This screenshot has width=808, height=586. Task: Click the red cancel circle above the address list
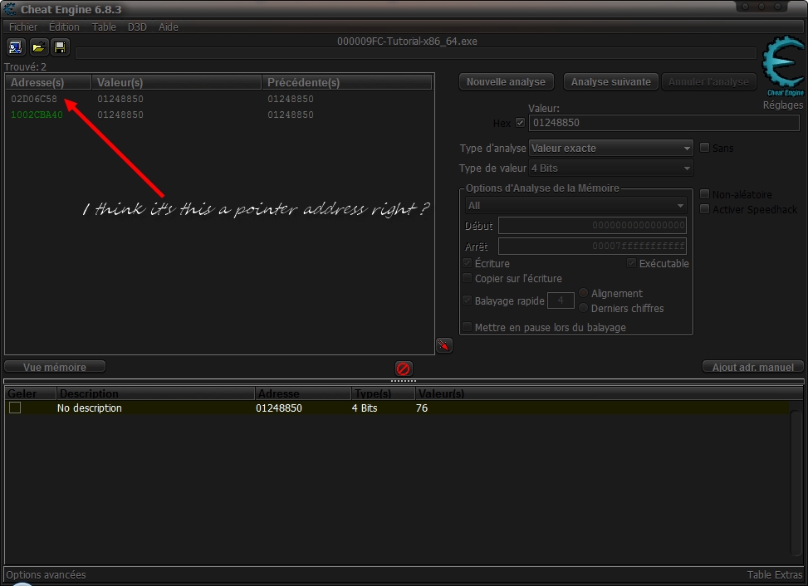[x=403, y=369]
